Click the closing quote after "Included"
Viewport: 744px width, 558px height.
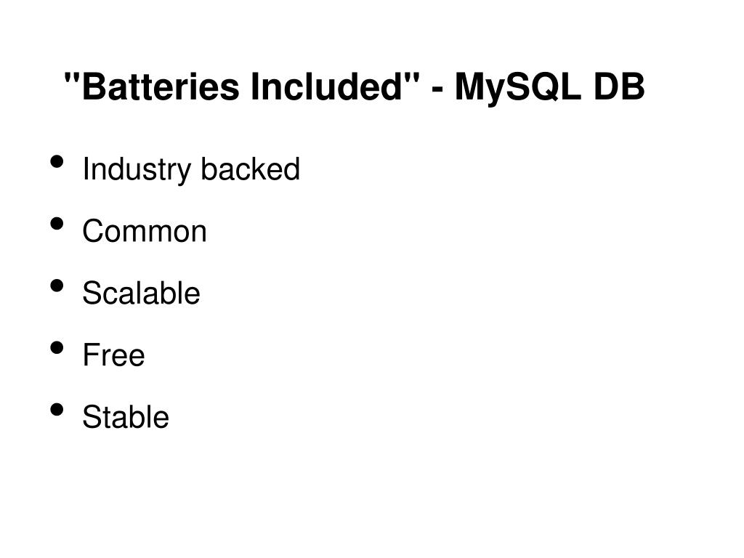(x=413, y=77)
